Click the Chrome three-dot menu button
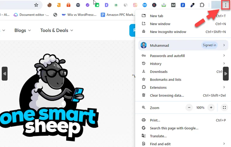 [225, 5]
